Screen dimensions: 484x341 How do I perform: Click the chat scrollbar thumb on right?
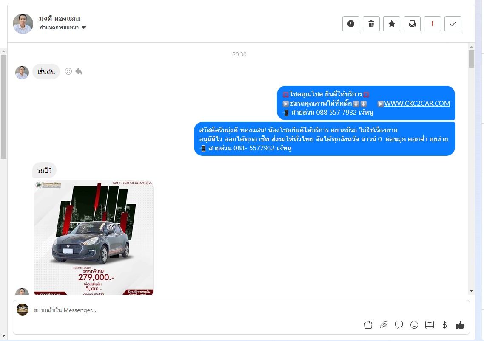pos(471,59)
